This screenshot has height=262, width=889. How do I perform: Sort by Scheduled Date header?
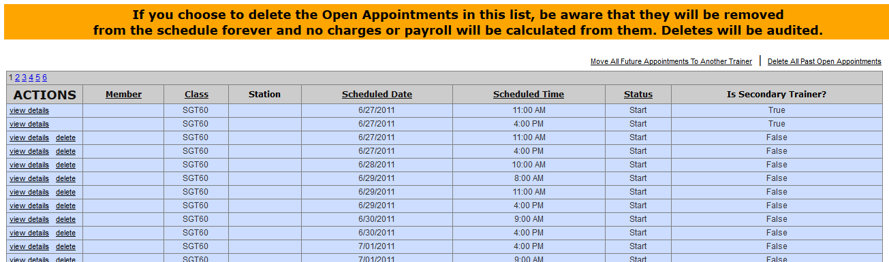[x=377, y=95]
